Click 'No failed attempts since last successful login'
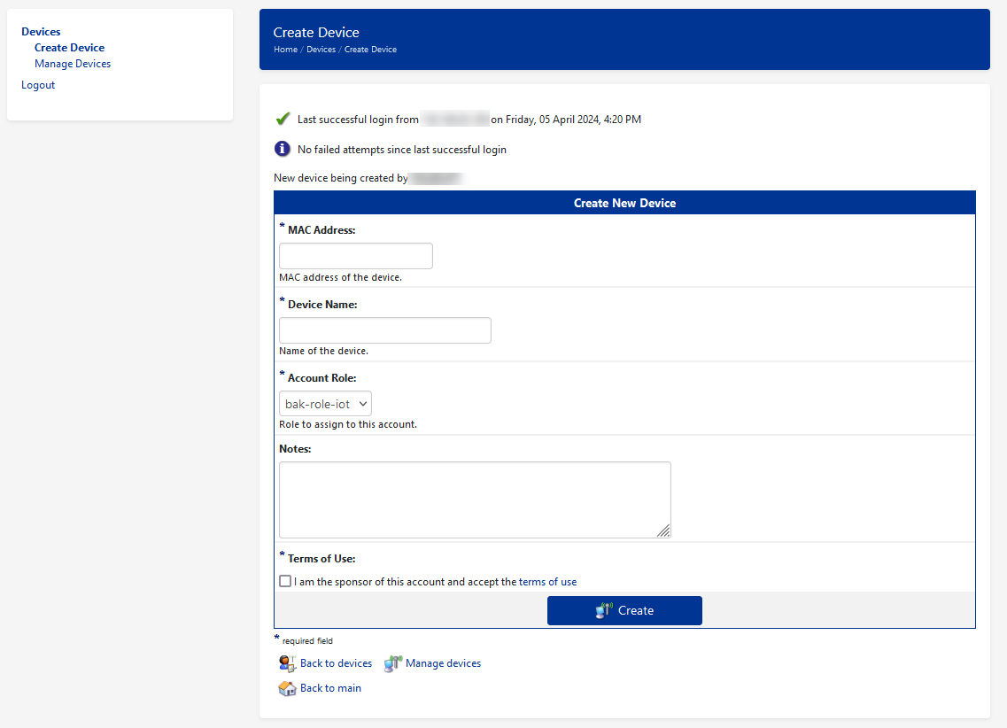The width and height of the screenshot is (1007, 728). click(402, 150)
